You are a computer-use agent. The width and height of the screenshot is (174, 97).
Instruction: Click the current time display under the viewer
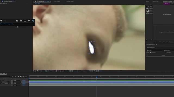(x=52, y=71)
